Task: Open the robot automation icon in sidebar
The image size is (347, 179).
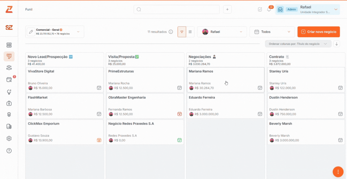Action: tap(9, 115)
